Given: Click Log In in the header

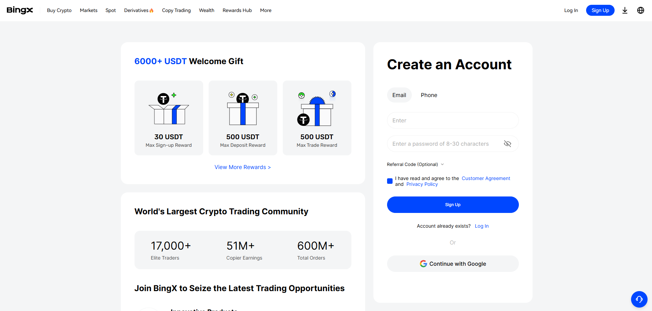Looking at the screenshot, I should 571,10.
